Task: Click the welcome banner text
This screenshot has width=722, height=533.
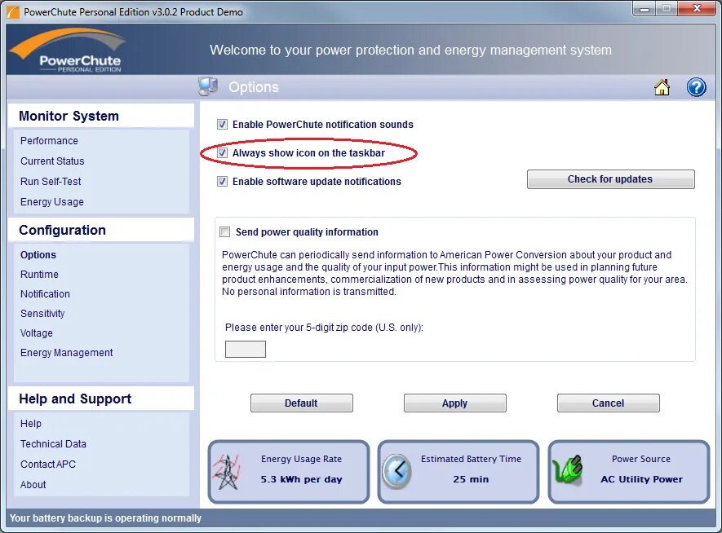Action: 410,50
